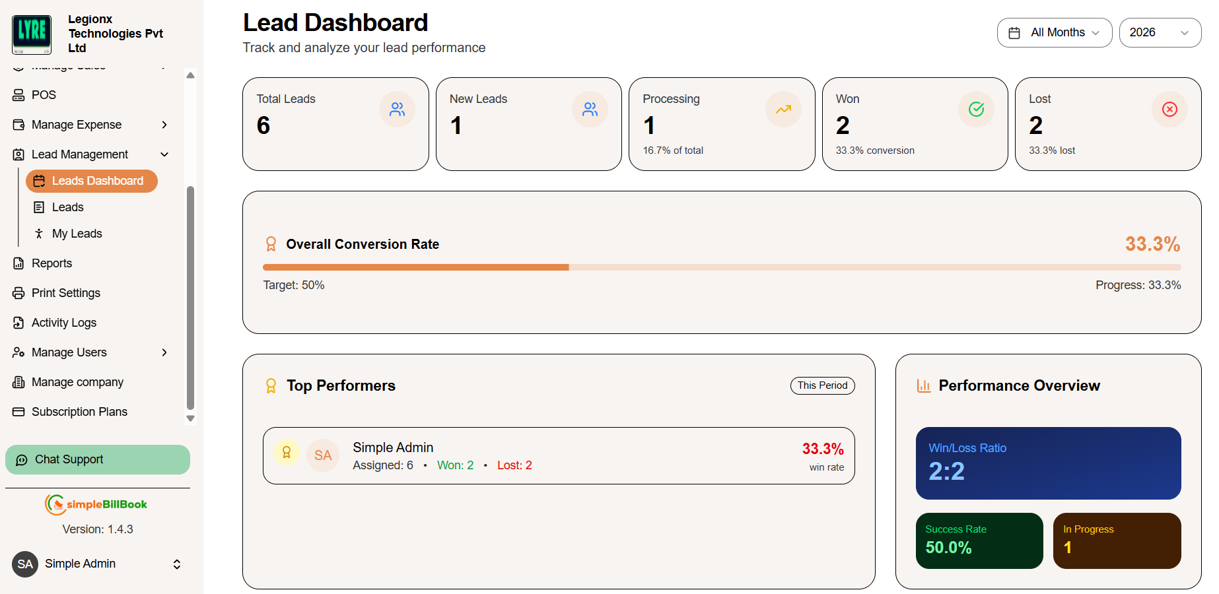Click the Overall Conversion Rate award icon
Viewport: 1219px width, 594px height.
coord(271,244)
